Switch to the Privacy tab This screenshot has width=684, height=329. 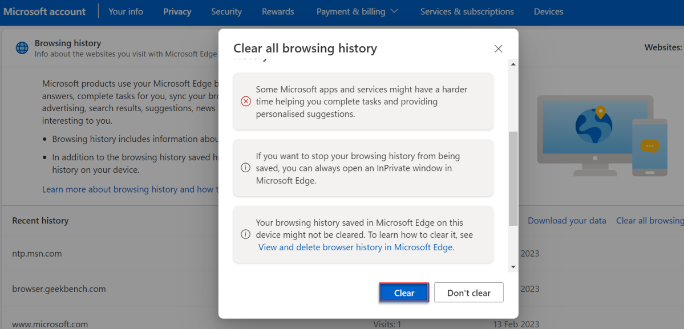(177, 12)
